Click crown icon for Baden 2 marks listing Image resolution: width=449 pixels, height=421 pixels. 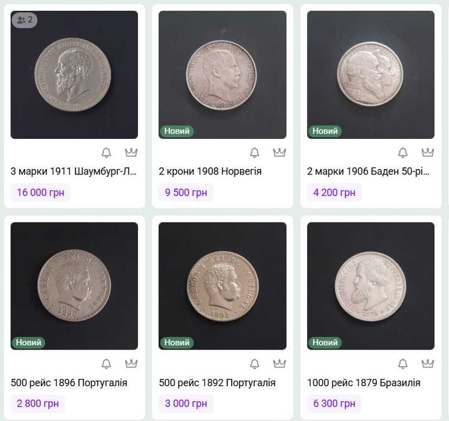click(427, 152)
